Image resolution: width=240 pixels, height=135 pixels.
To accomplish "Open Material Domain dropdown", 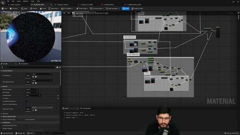I will pyautogui.click(x=32, y=90).
